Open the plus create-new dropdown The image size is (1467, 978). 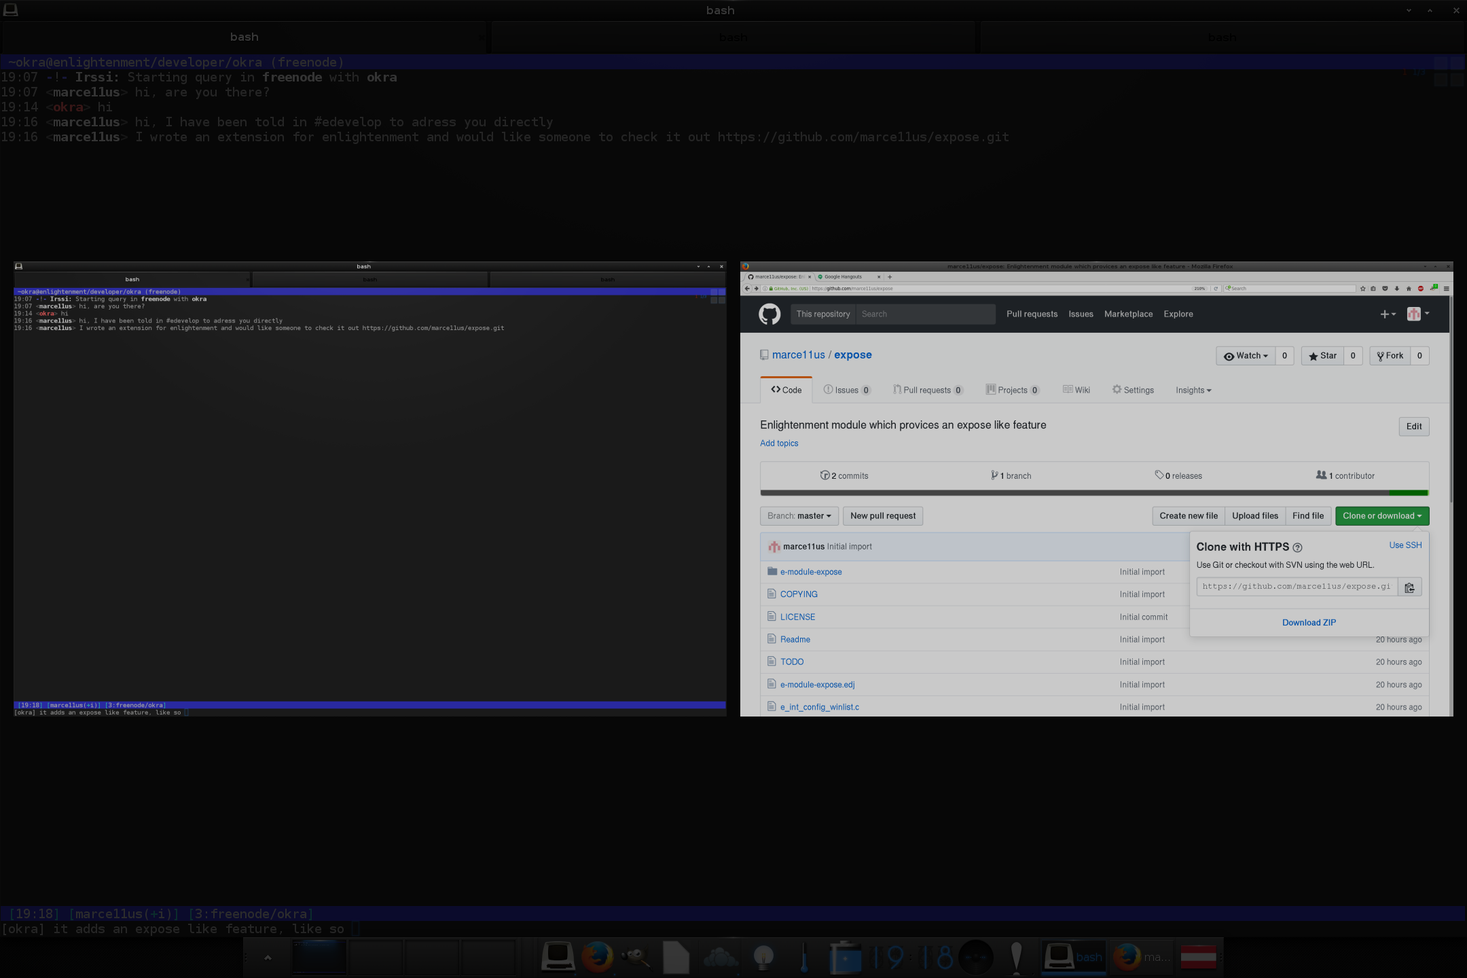click(1388, 314)
